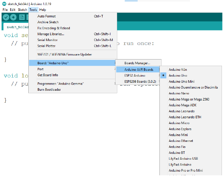Select the sketch_feb04d editor tab
Image resolution: width=223 pixels, height=176 pixels.
pyautogui.click(x=16, y=27)
